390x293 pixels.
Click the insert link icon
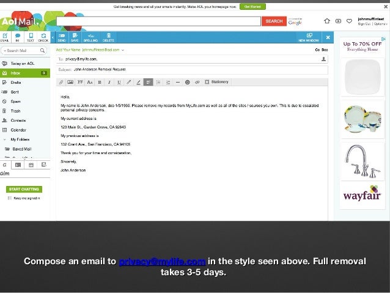(197, 82)
